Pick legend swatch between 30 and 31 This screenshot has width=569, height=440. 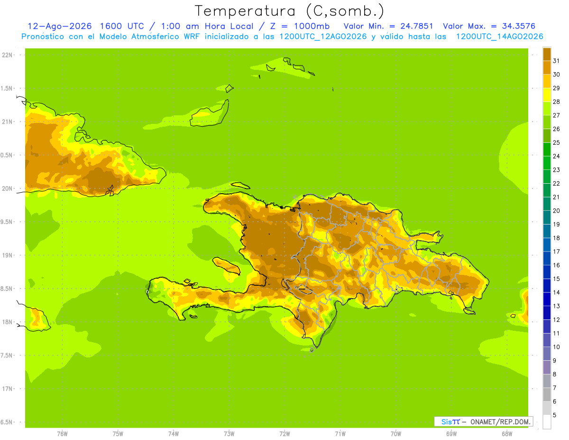click(x=547, y=67)
